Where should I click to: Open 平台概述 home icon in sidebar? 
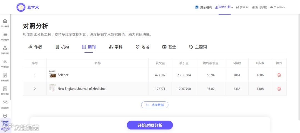5,21
